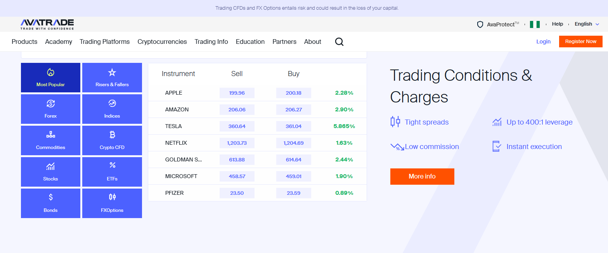This screenshot has width=608, height=253.
Task: Click the Commodities boxes icon
Action: pos(50,135)
